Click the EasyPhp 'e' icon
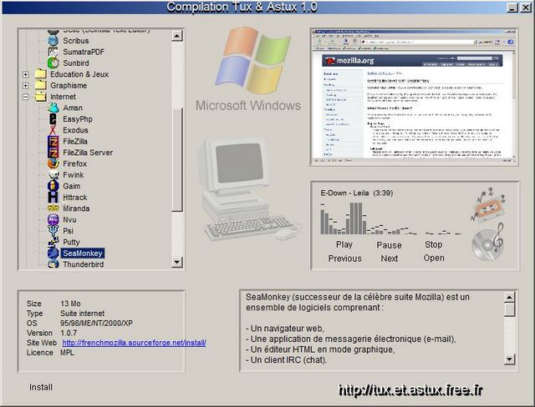 coord(53,119)
